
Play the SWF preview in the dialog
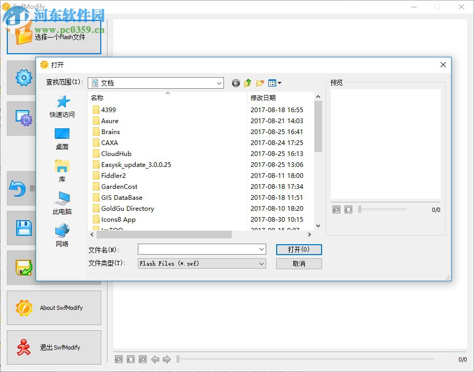coord(337,209)
